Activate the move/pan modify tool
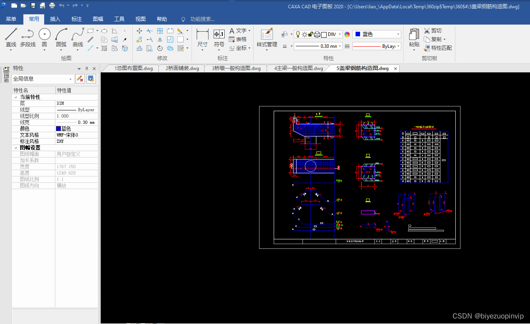 coord(139,30)
